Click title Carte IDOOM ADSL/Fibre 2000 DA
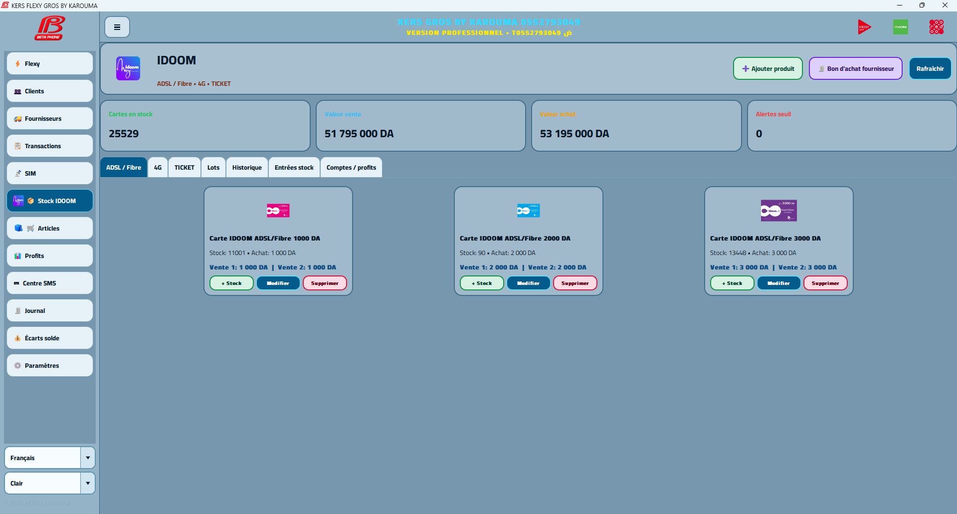The height and width of the screenshot is (514, 957). (515, 239)
